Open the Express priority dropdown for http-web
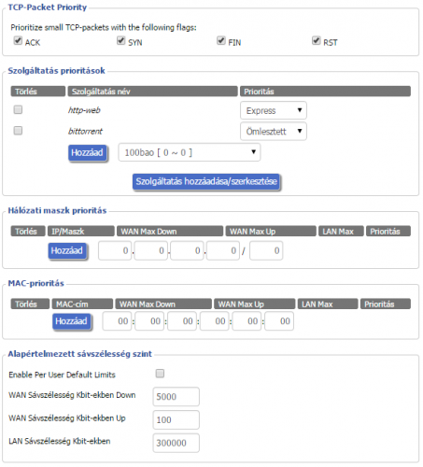 coord(274,110)
